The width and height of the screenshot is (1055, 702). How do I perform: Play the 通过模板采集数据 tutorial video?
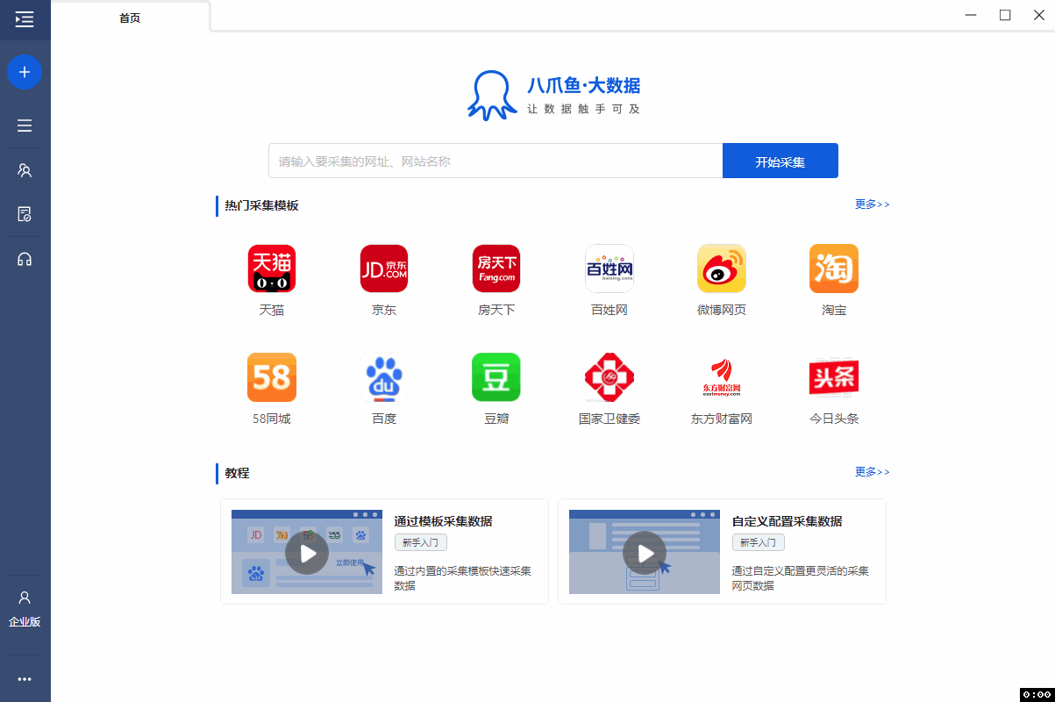point(307,553)
